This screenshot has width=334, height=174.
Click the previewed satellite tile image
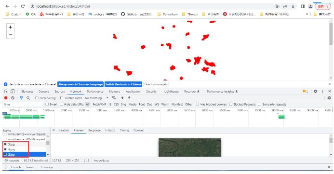click(189, 147)
